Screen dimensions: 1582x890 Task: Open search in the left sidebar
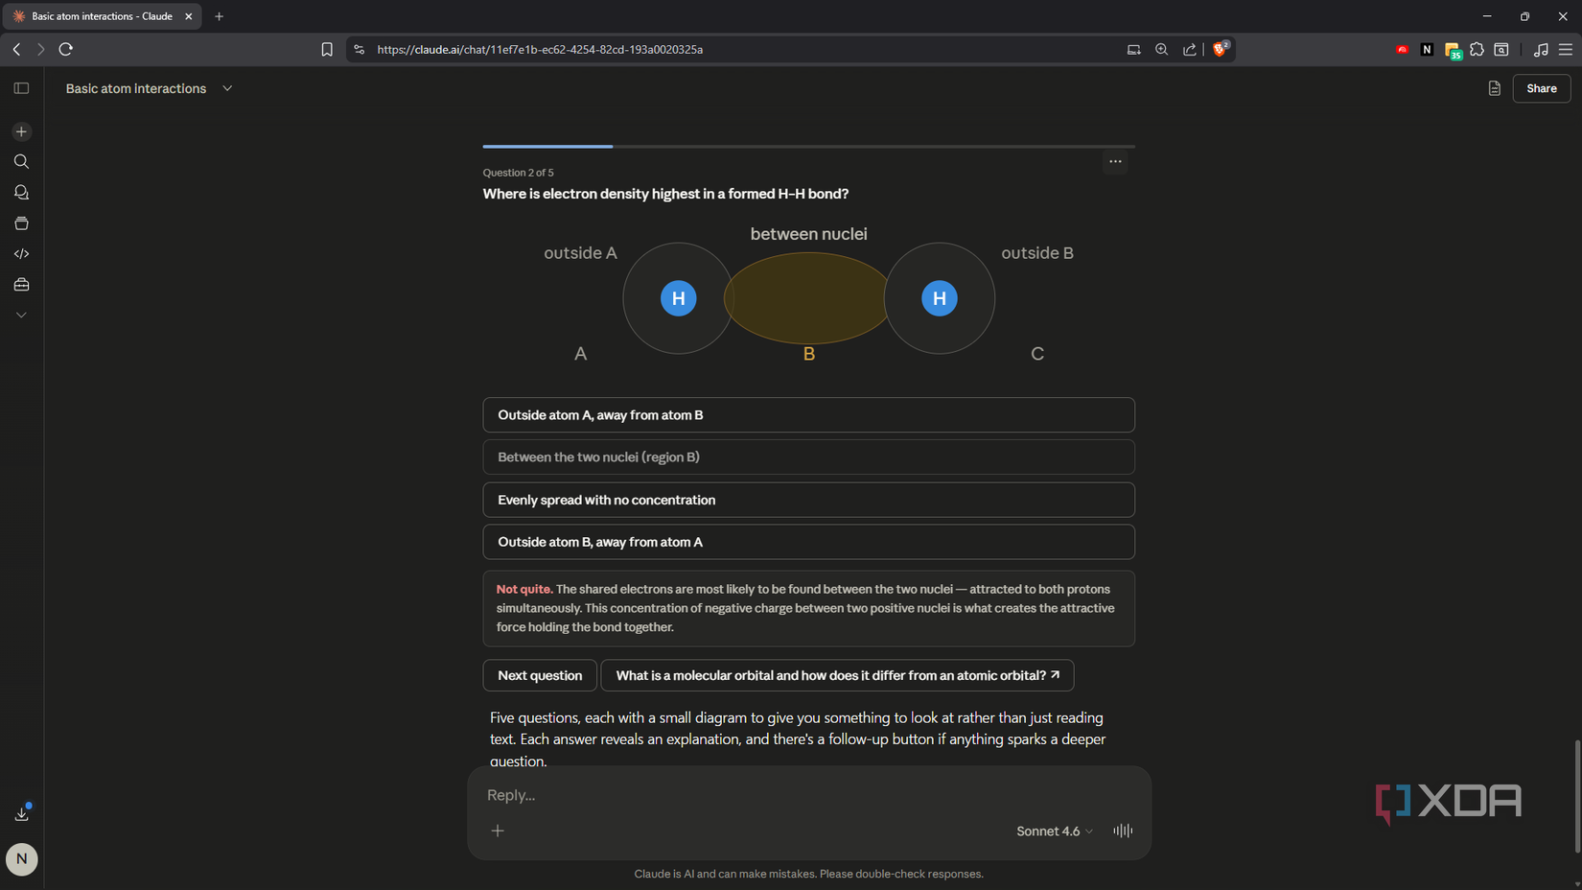21,162
